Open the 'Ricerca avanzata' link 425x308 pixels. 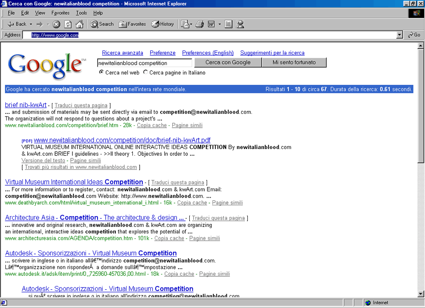123,53
